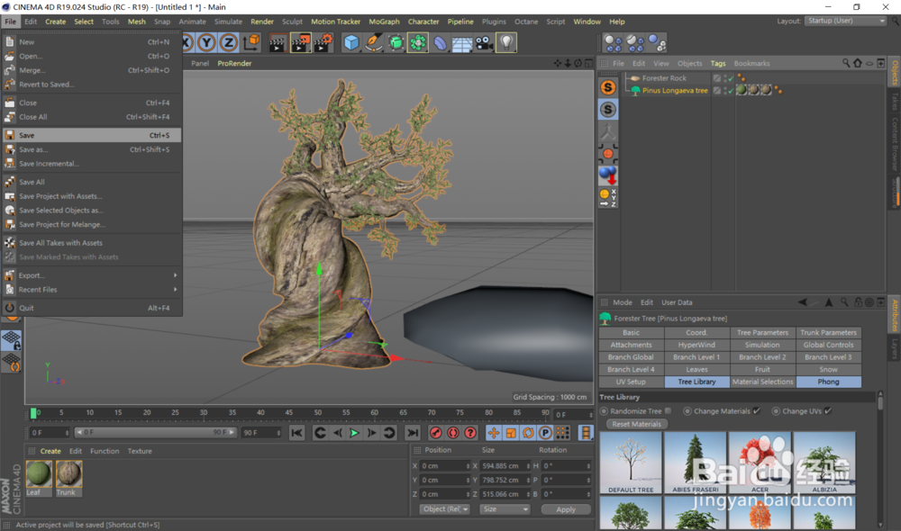Click the start frame 0 F stepper arrows
This screenshot has height=531, width=901.
point(68,433)
